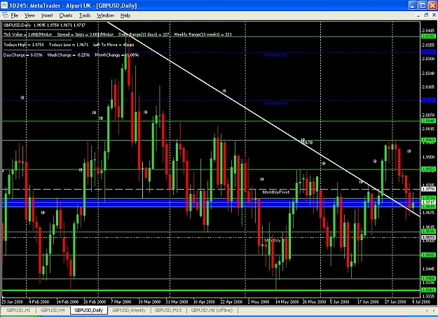Click the 'Monthly R1' blue label

tap(276, 104)
